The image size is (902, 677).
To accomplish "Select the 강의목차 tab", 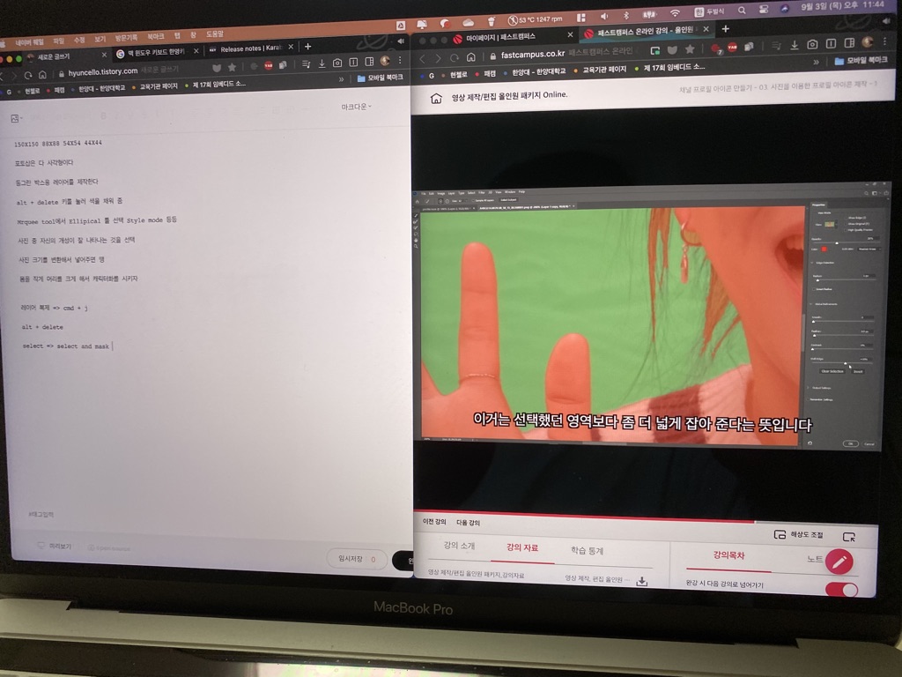I will pos(728,555).
